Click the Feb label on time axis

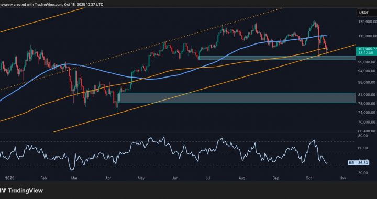43,178
